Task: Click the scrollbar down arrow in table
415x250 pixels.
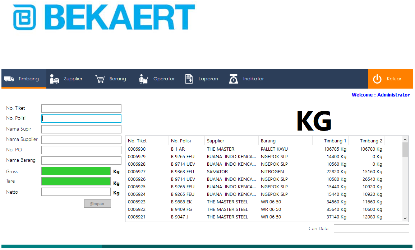Action: coord(405,218)
